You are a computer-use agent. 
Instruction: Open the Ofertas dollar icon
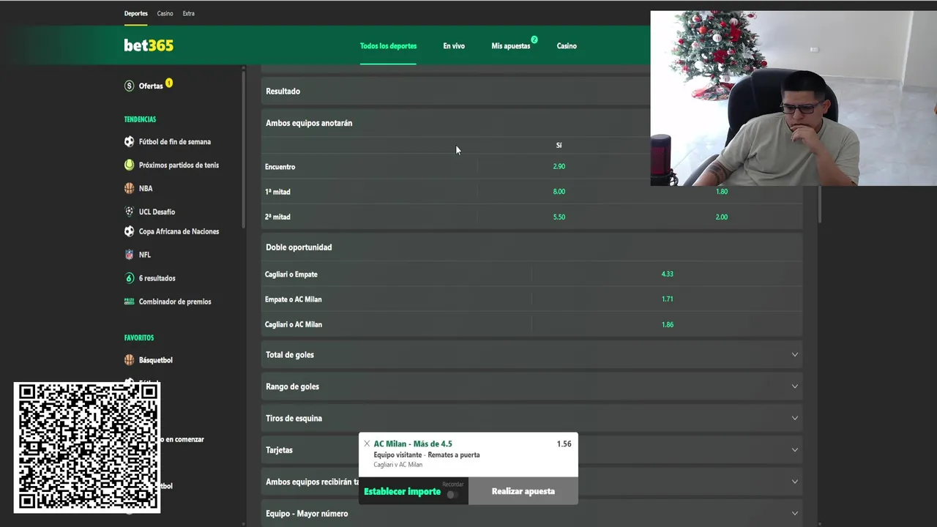point(130,86)
